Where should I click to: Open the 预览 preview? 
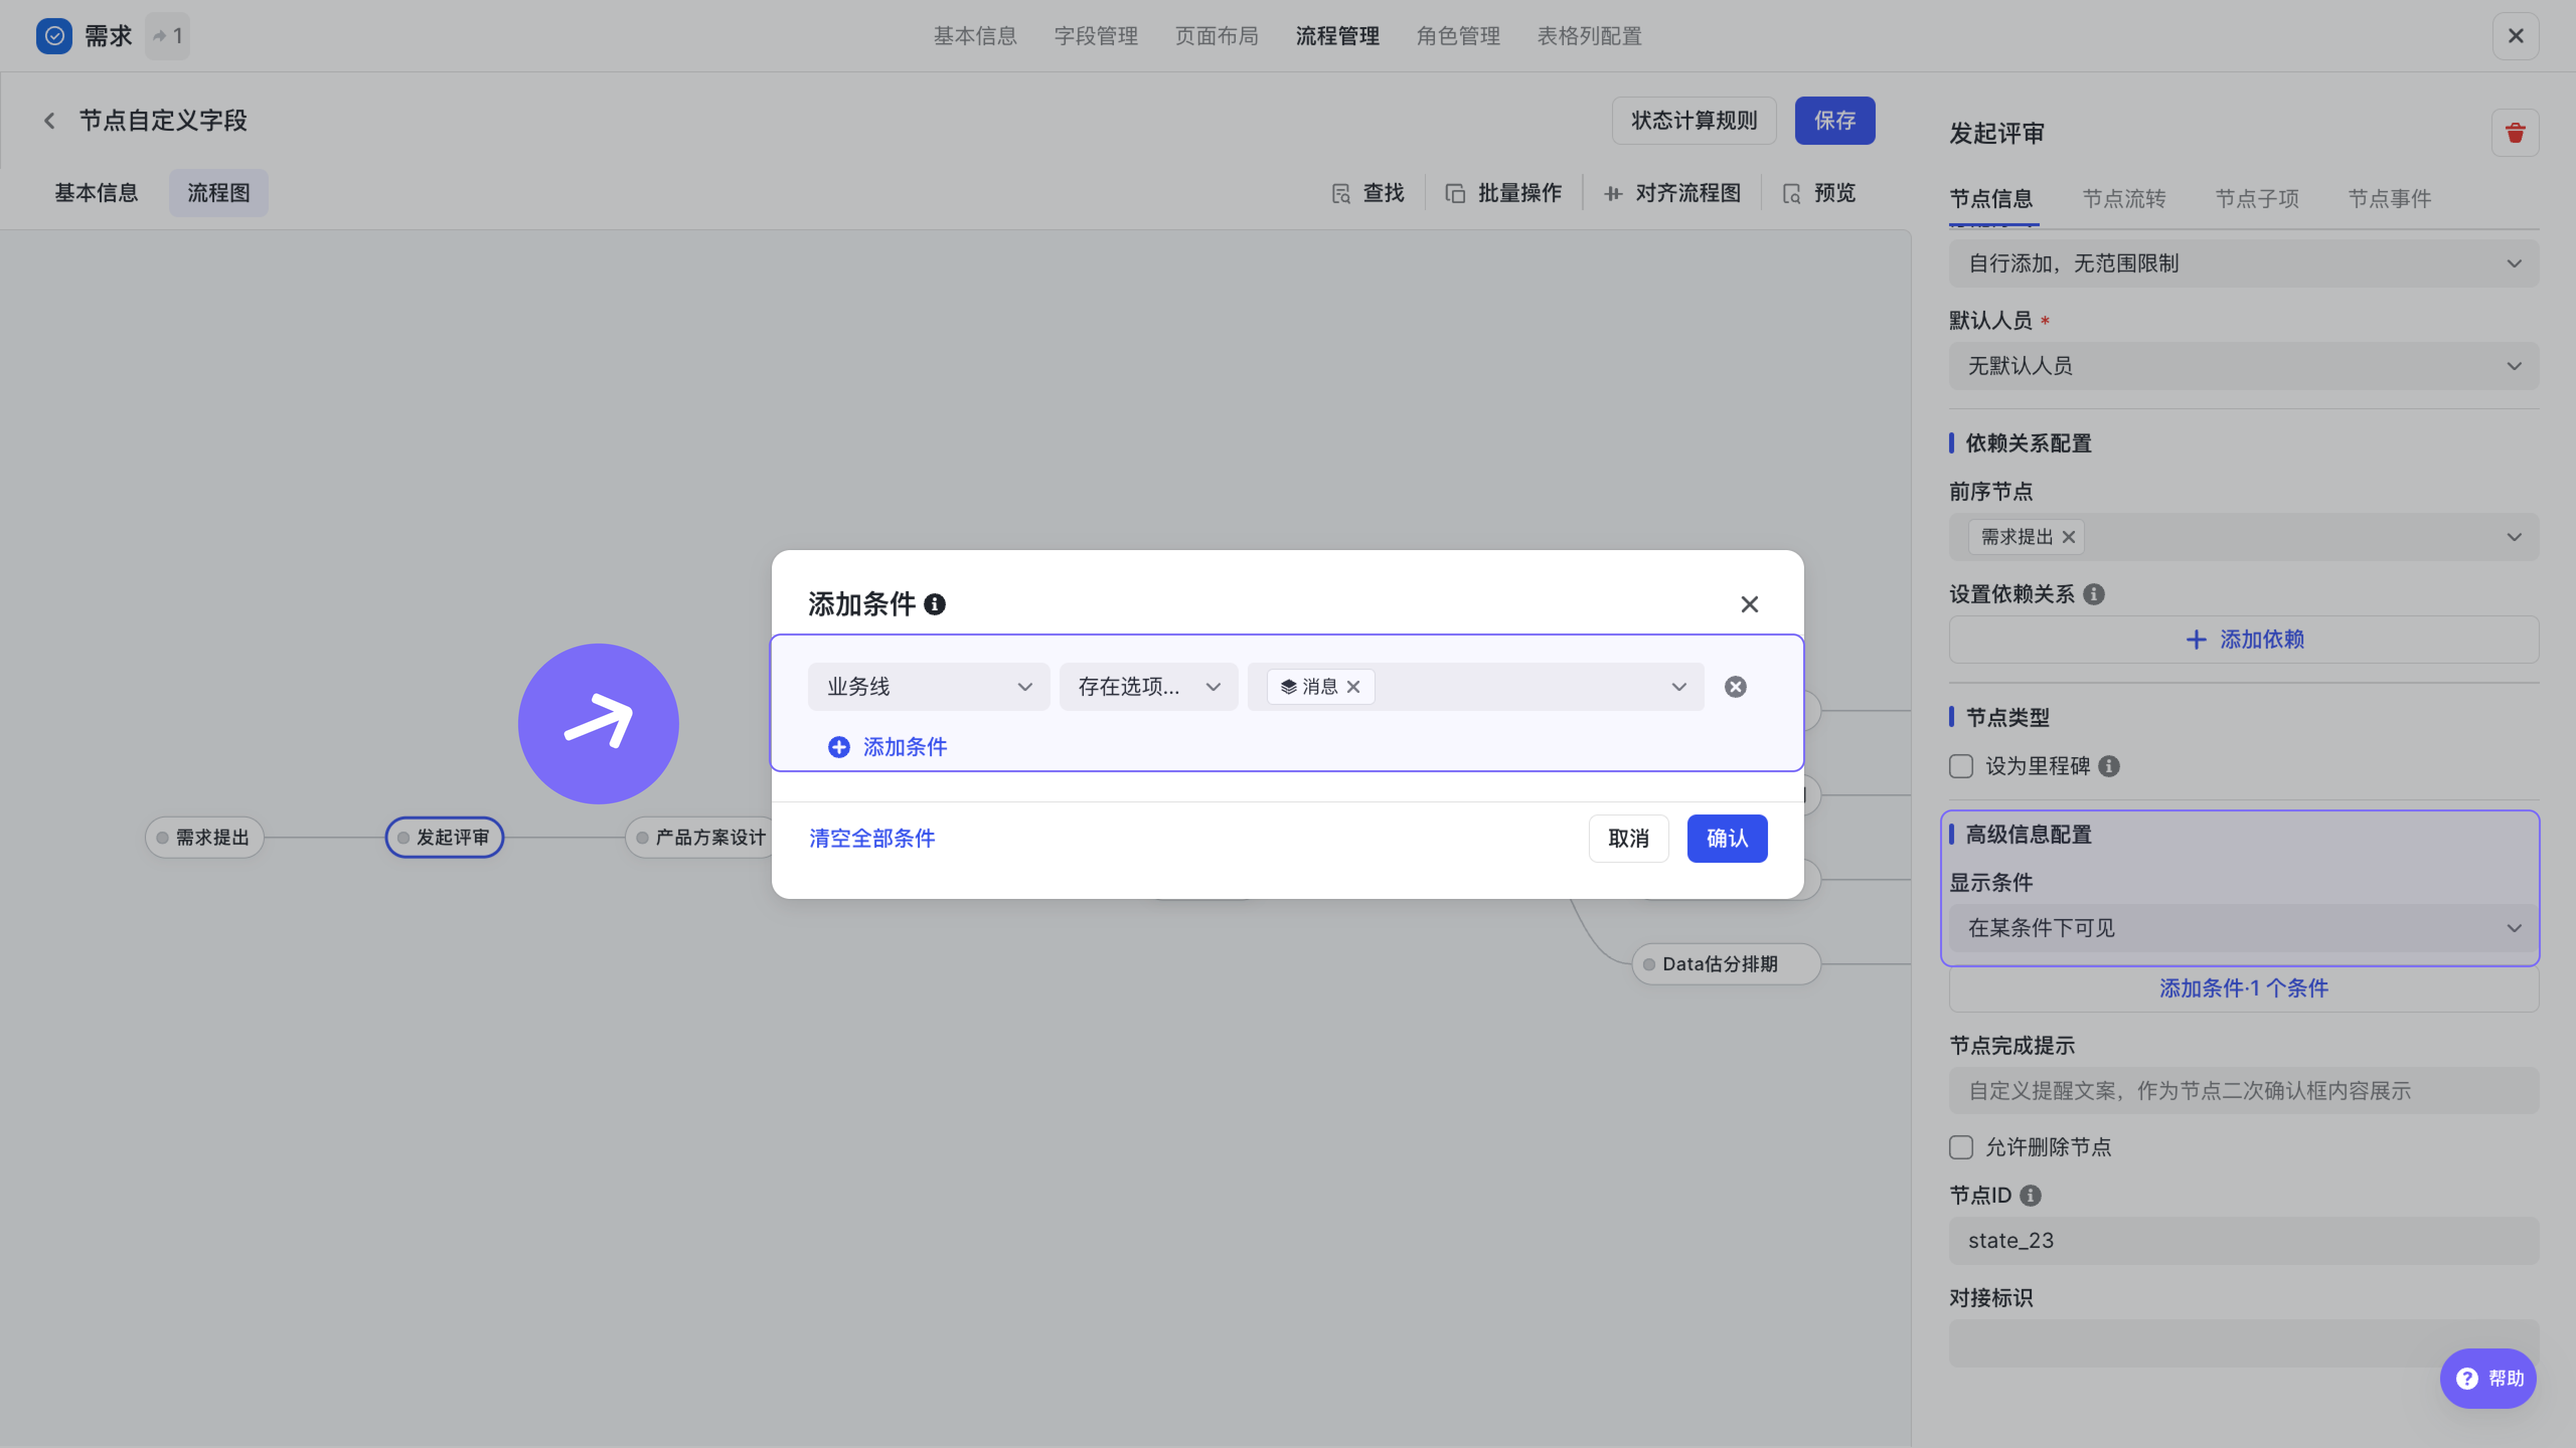[1819, 193]
